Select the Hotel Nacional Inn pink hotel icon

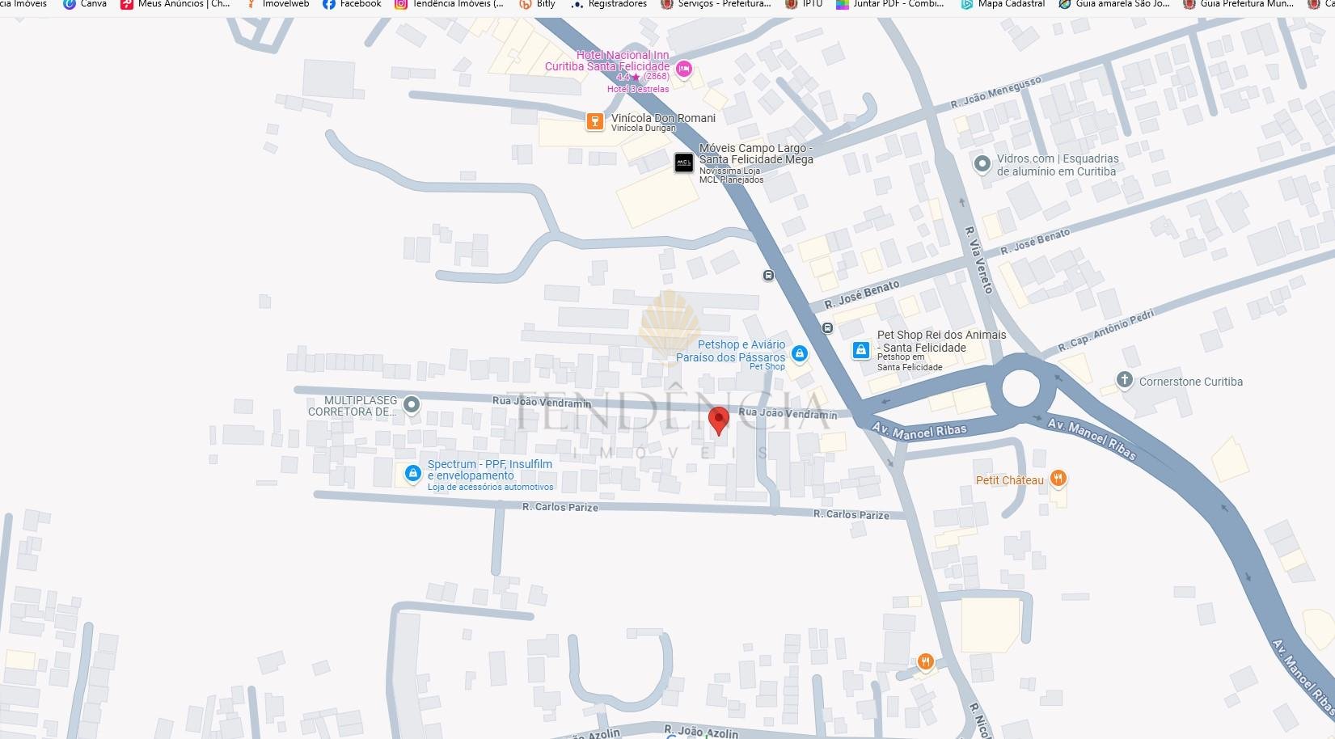(683, 69)
